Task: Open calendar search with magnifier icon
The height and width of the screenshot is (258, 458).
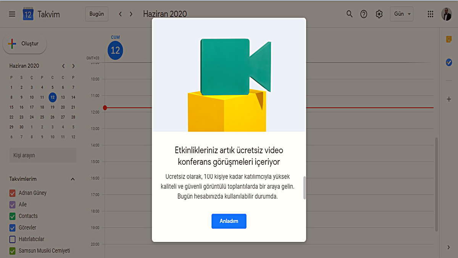Action: click(349, 14)
